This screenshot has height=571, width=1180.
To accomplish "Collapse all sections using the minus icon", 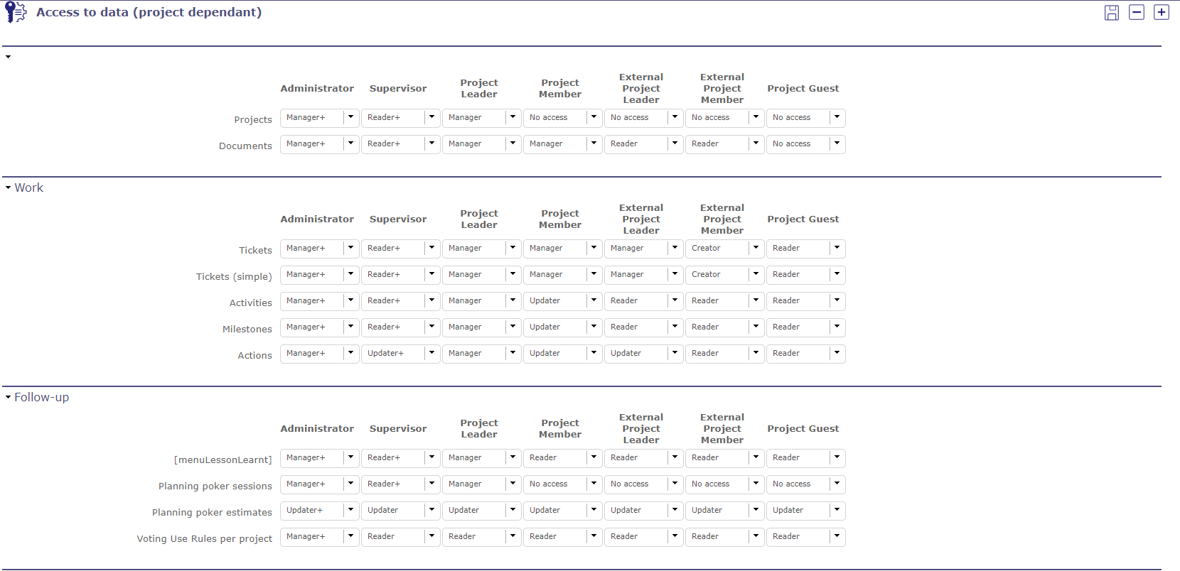I will 1137,12.
